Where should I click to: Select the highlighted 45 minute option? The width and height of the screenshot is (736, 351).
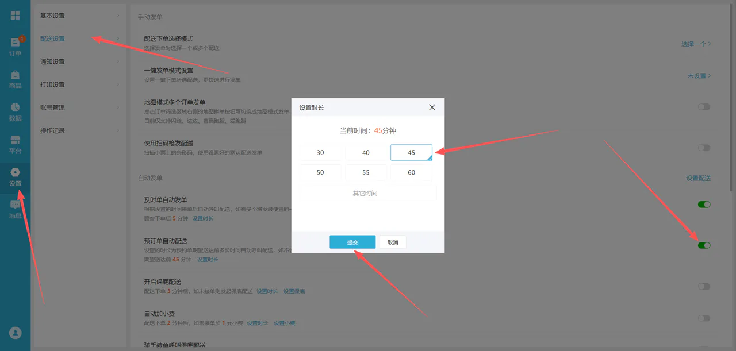coord(411,153)
